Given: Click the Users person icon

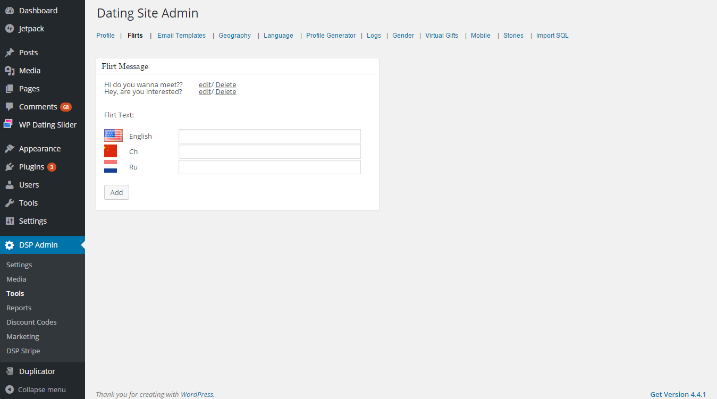Looking at the screenshot, I should click(x=10, y=185).
